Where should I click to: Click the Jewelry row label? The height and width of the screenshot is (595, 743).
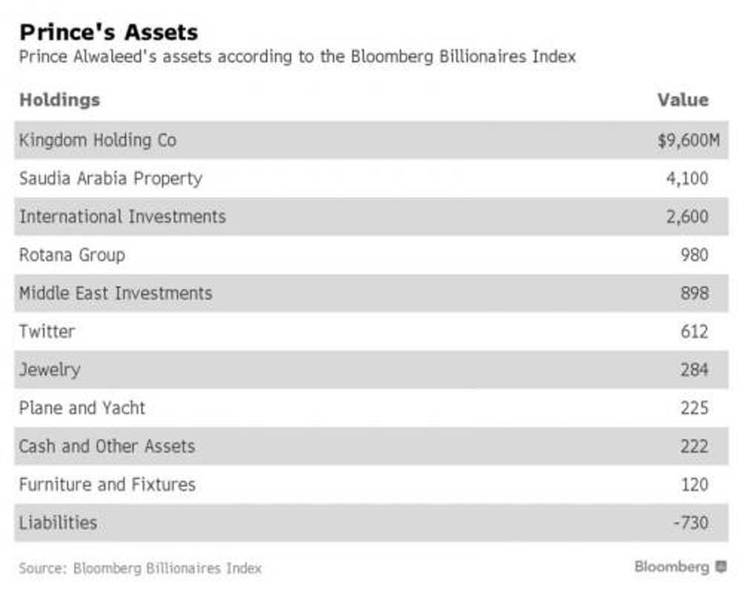(x=50, y=369)
